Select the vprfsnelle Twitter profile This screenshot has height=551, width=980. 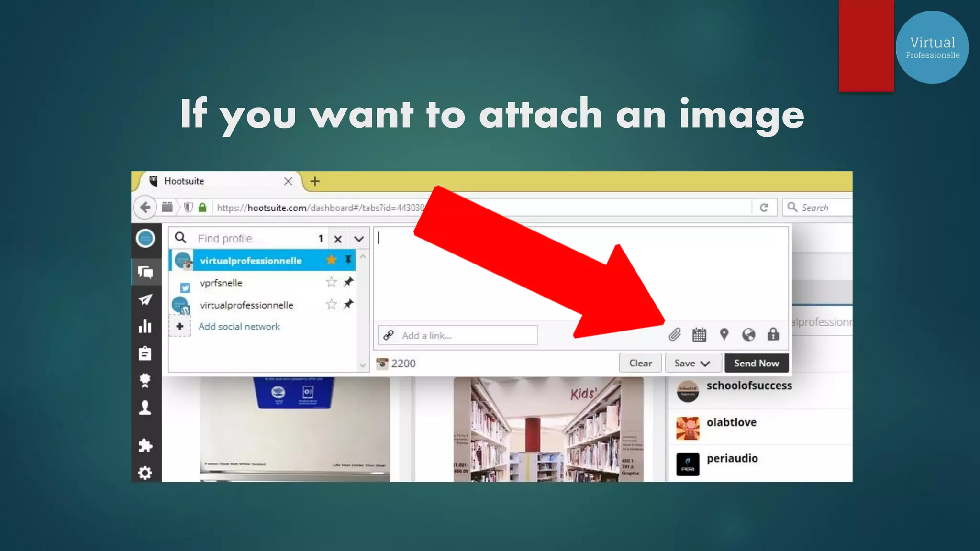[x=262, y=282]
